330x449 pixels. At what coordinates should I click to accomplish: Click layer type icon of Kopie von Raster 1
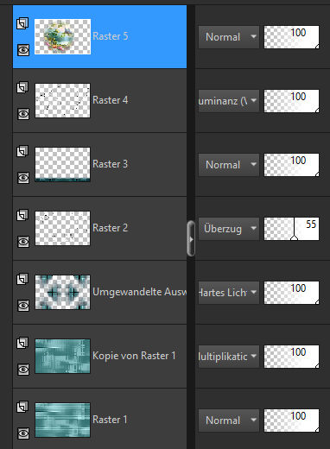pyautogui.click(x=22, y=343)
